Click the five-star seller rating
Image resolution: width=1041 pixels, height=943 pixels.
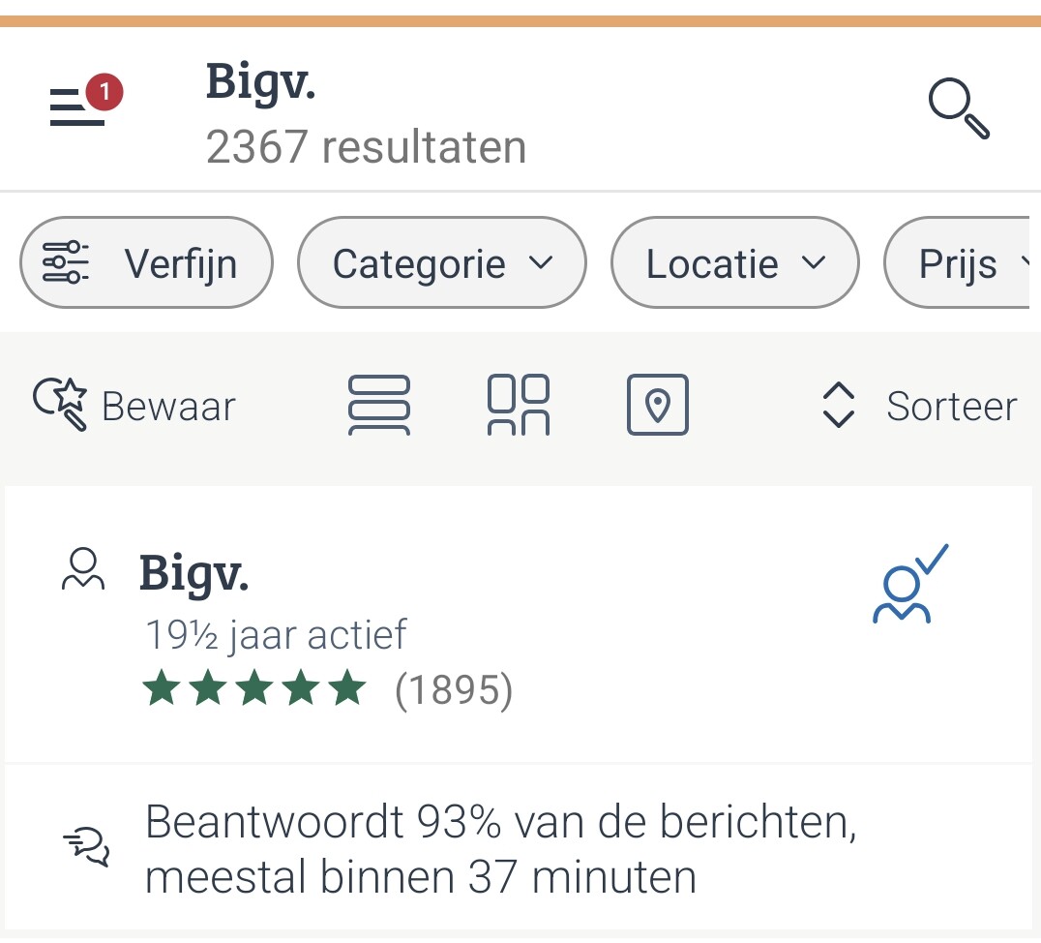coord(254,690)
